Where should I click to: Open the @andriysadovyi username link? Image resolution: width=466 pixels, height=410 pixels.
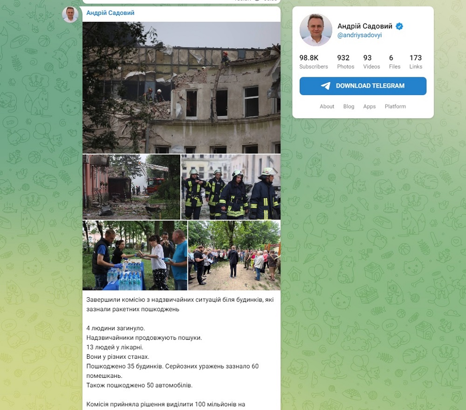360,35
